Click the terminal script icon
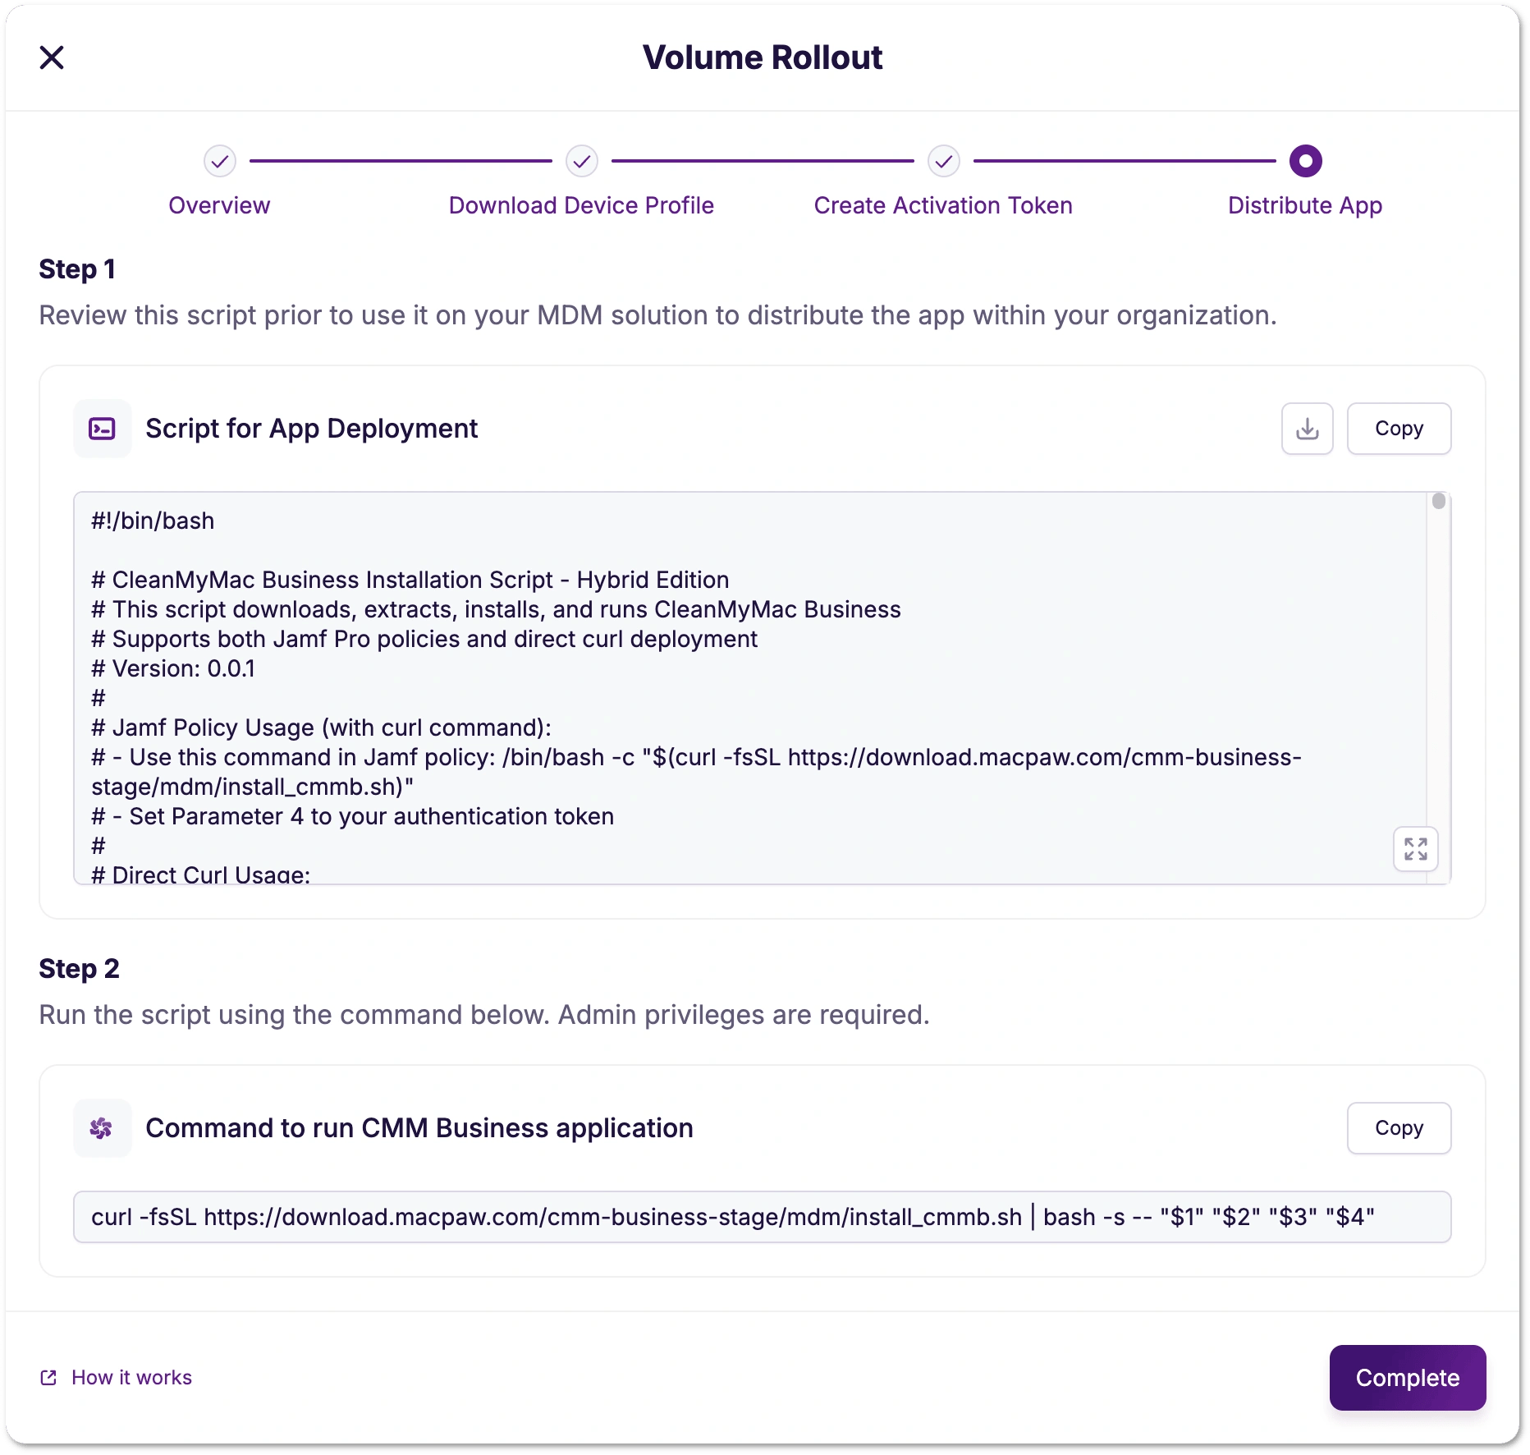Viewport: 1530px width, 1455px height. click(103, 429)
